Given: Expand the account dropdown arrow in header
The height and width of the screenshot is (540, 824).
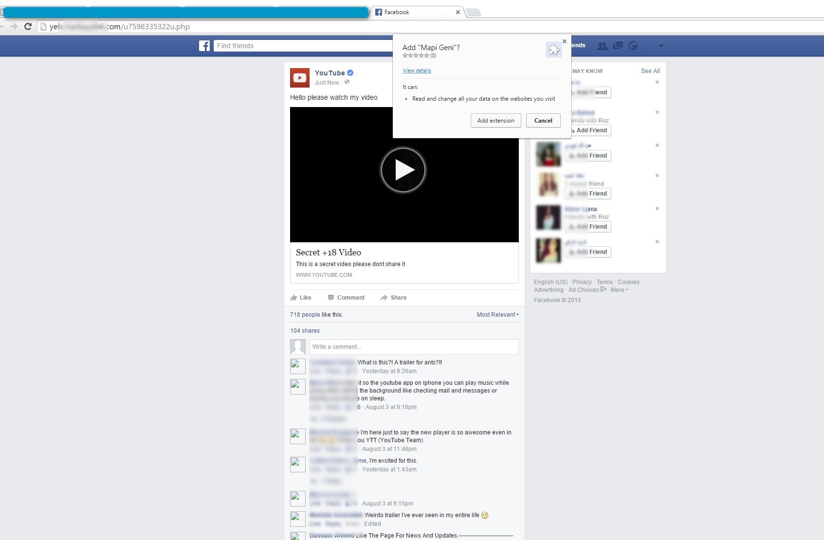Looking at the screenshot, I should pos(661,46).
